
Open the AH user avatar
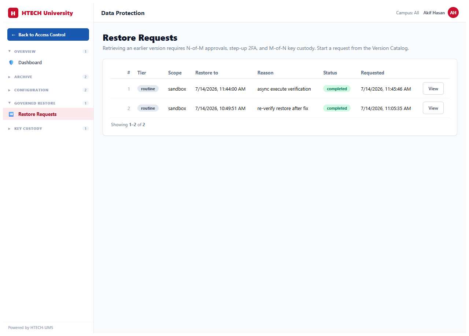[x=453, y=13]
